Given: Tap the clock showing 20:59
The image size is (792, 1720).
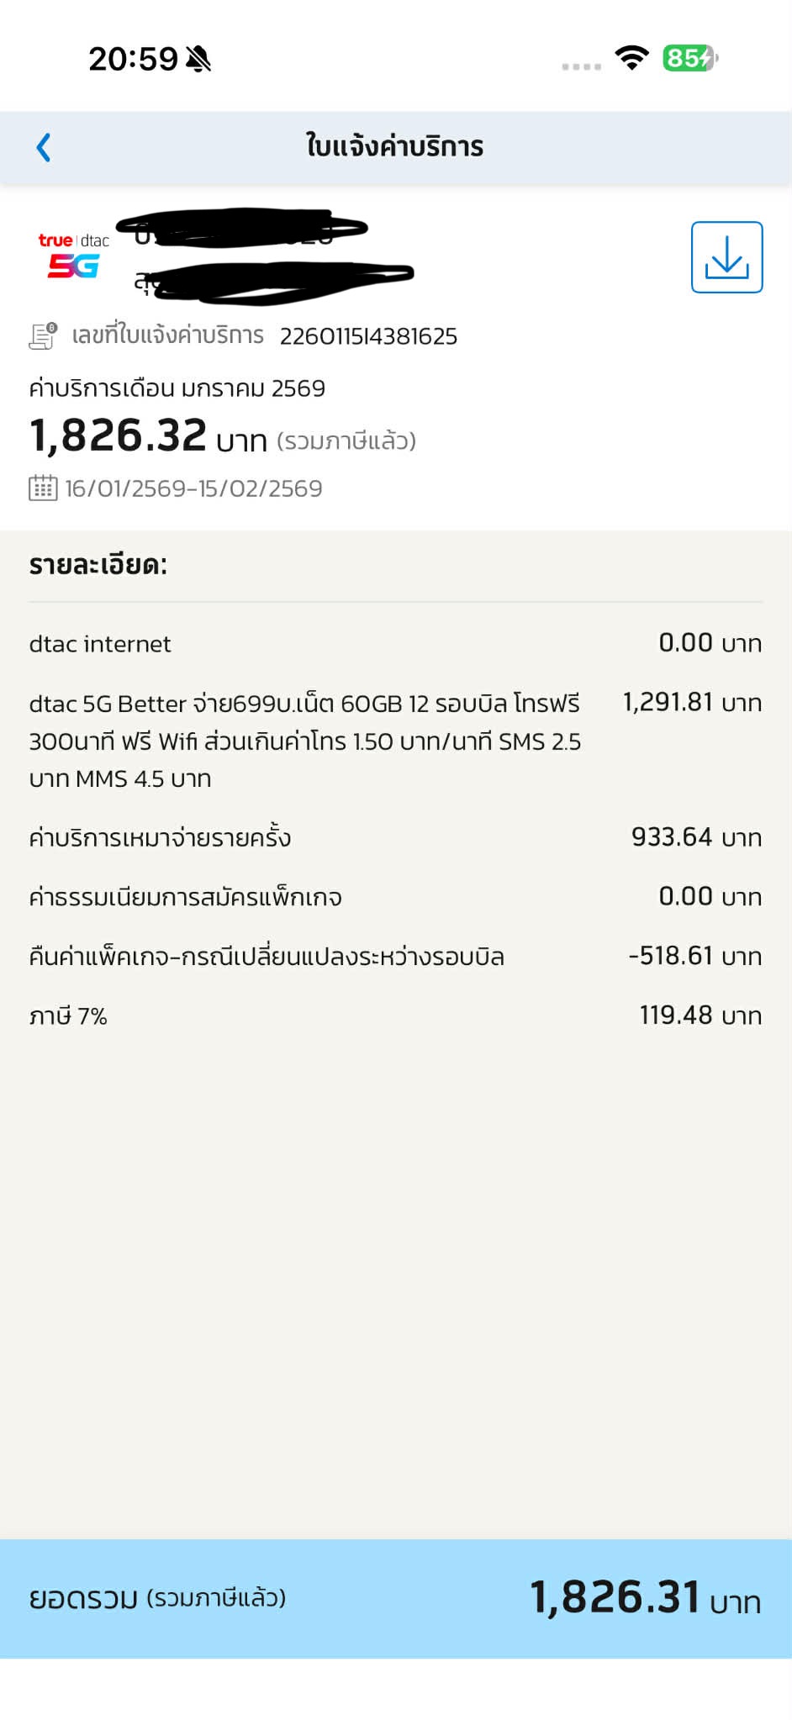Looking at the screenshot, I should [x=133, y=59].
